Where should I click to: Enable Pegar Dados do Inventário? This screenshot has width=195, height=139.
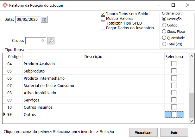[x=103, y=28]
